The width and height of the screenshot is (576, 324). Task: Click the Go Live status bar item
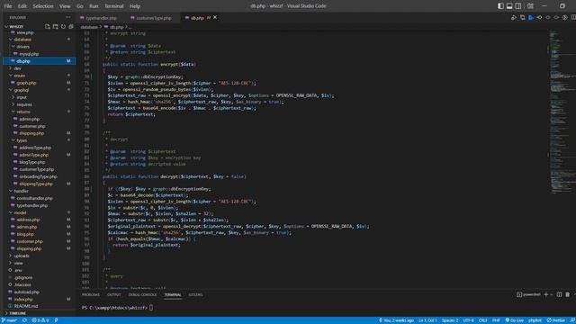514,320
